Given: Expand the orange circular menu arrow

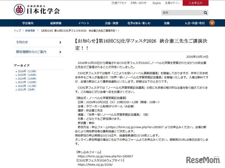Looking at the screenshot, I should tap(212, 23).
